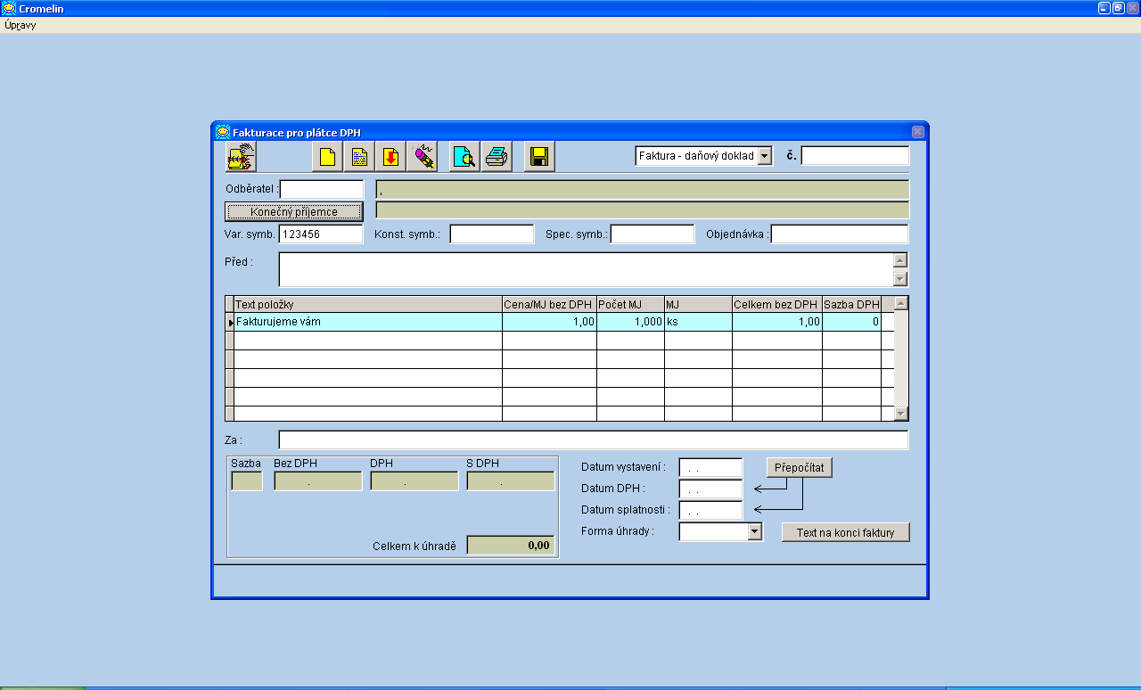Close the Fakturace pro plátce DPH window
The image size is (1141, 690).
click(917, 132)
